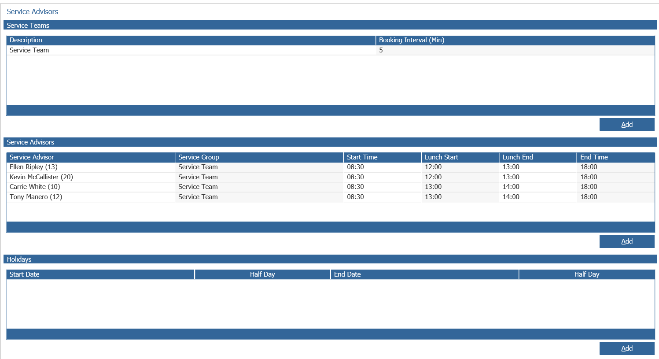Sort by Lunch Start column header

point(460,157)
